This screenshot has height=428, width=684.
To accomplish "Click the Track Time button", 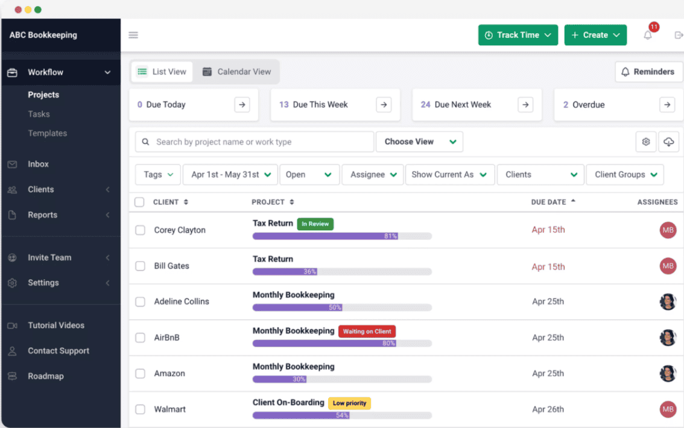I will 518,35.
